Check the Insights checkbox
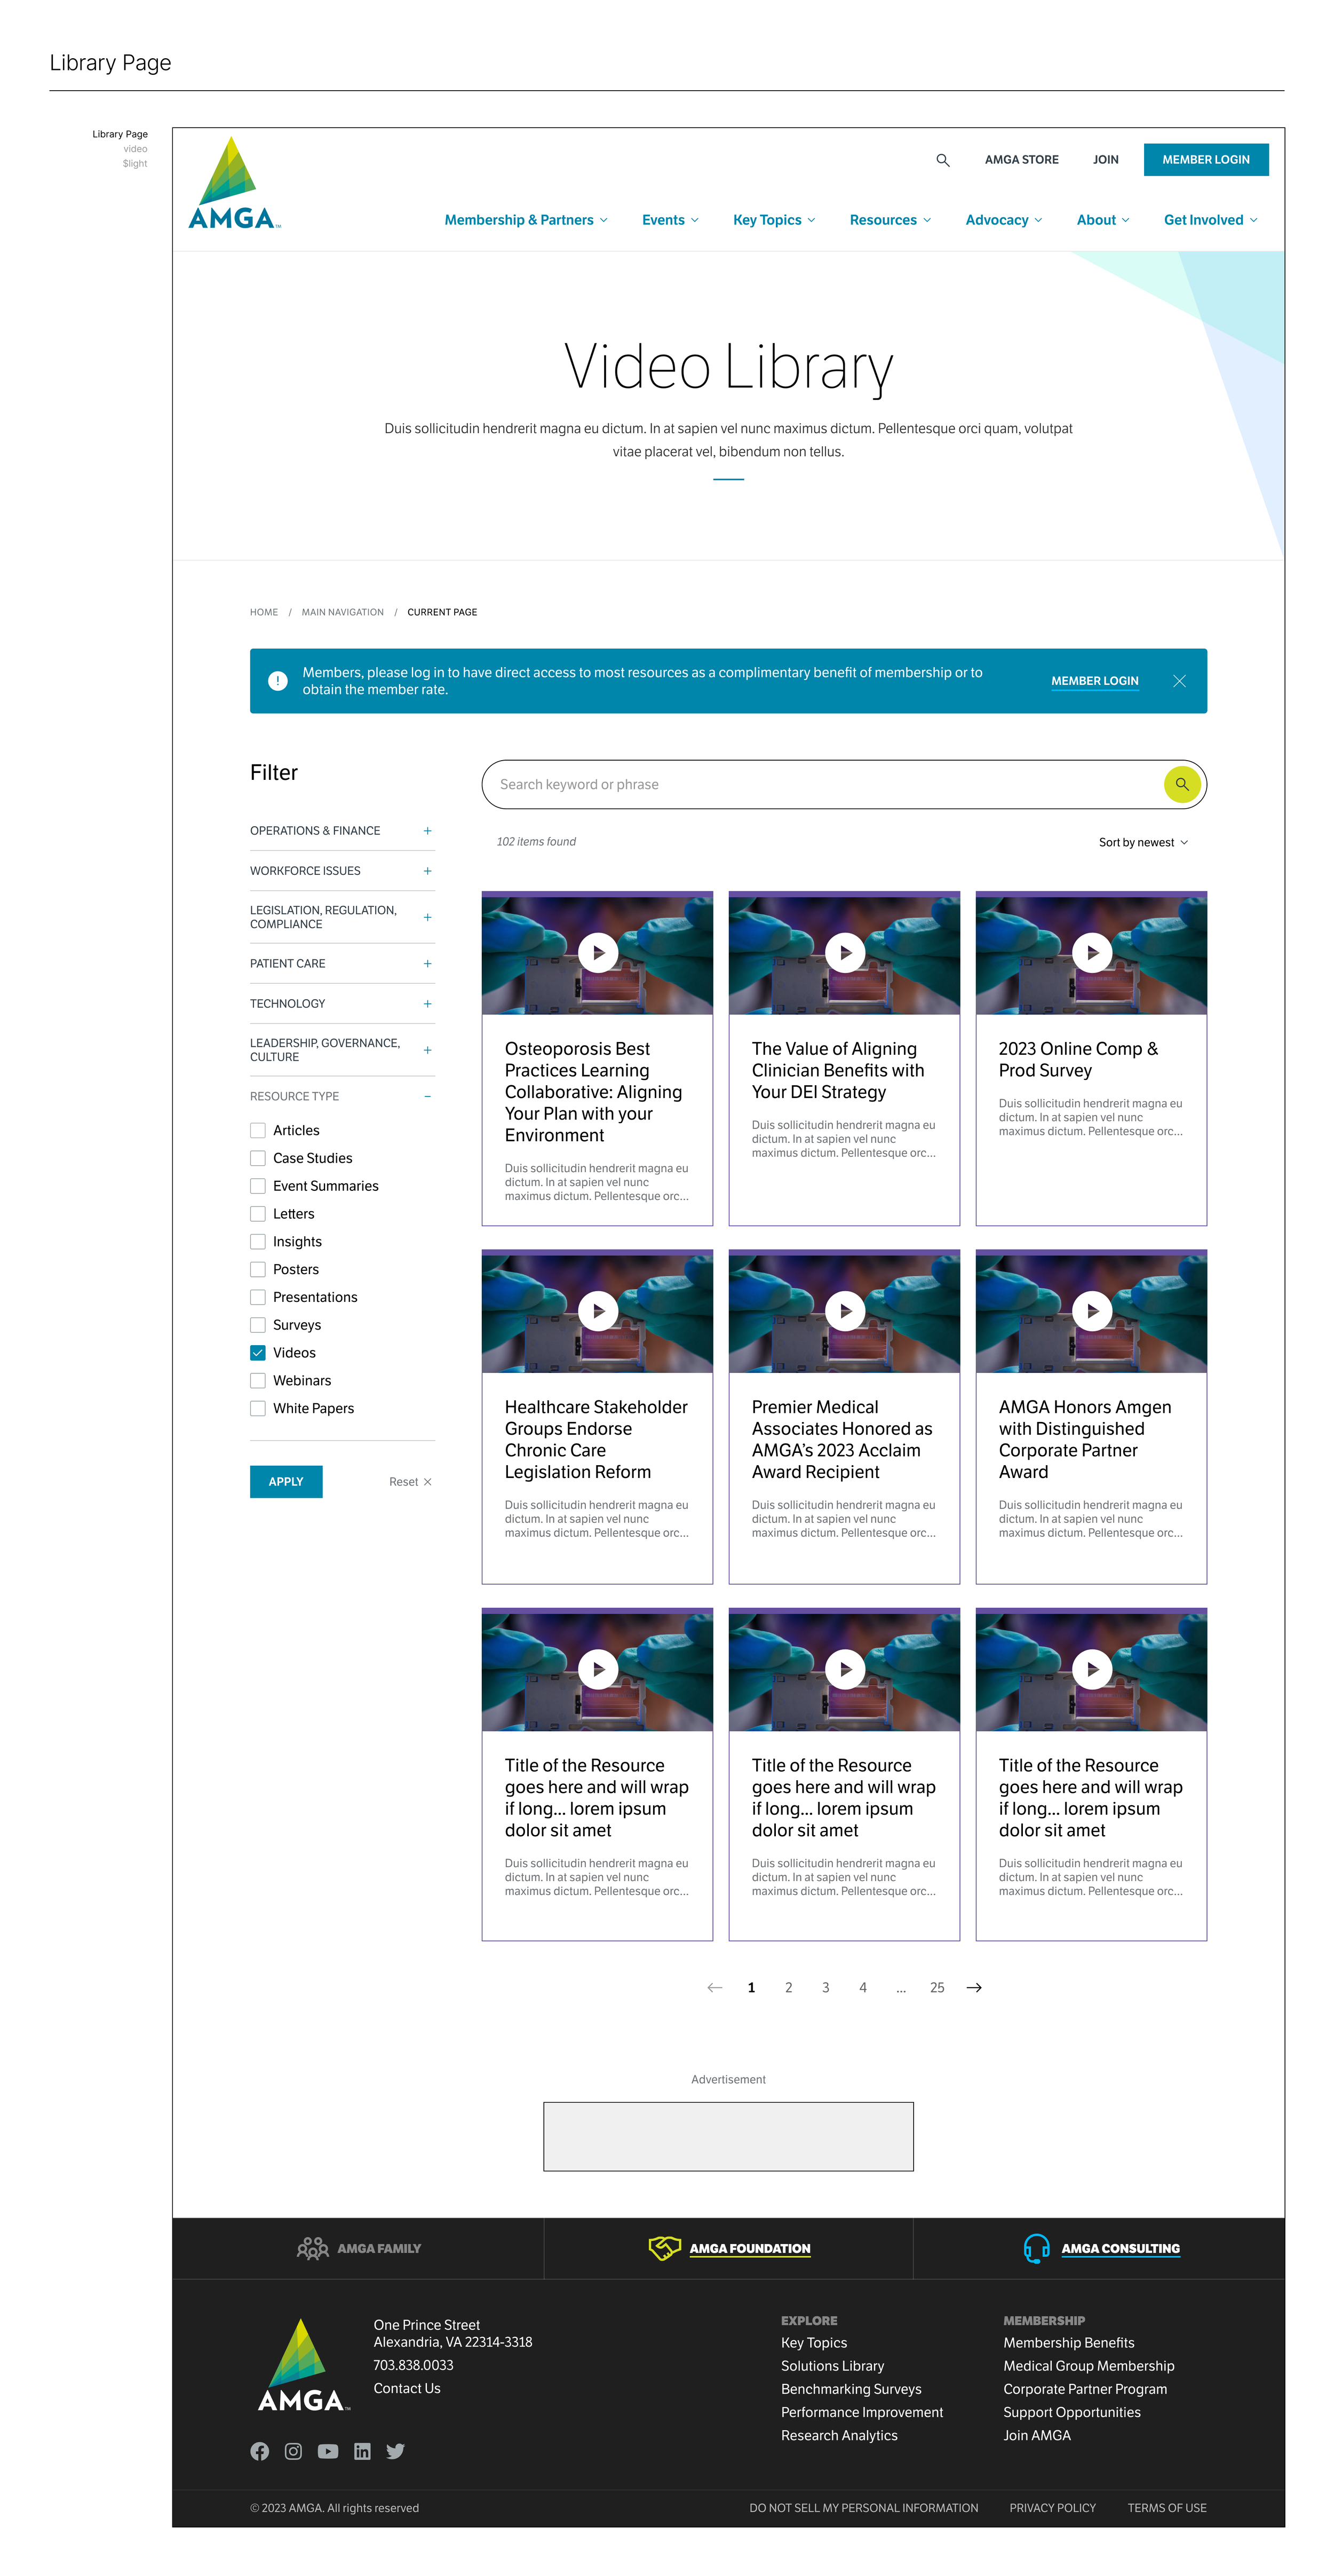Screen dimensions: 1334x2576 point(258,1241)
